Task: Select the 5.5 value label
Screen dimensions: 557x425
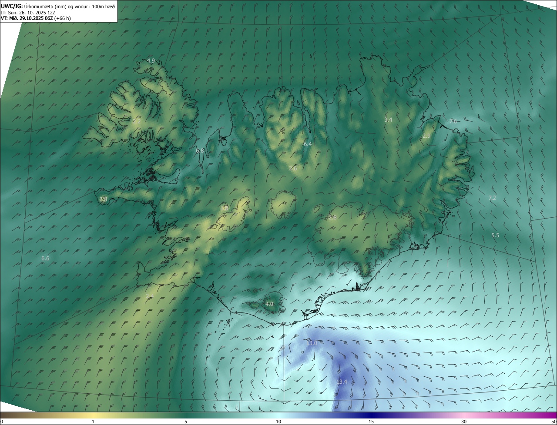Action: [495, 235]
